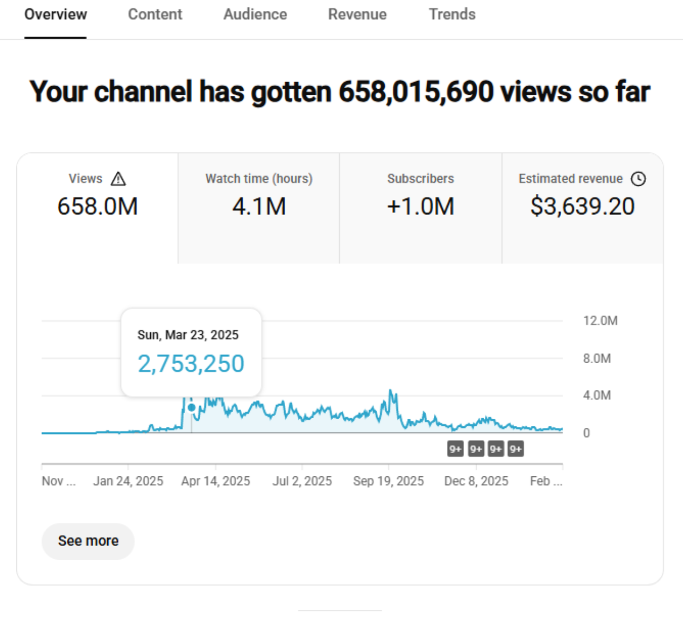The image size is (683, 618).
Task: Click the Sep 19, 2025 date axis label
Action: click(x=388, y=481)
